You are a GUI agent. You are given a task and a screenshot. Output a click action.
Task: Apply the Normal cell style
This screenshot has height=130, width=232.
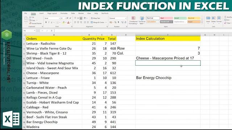(x=153, y=18)
